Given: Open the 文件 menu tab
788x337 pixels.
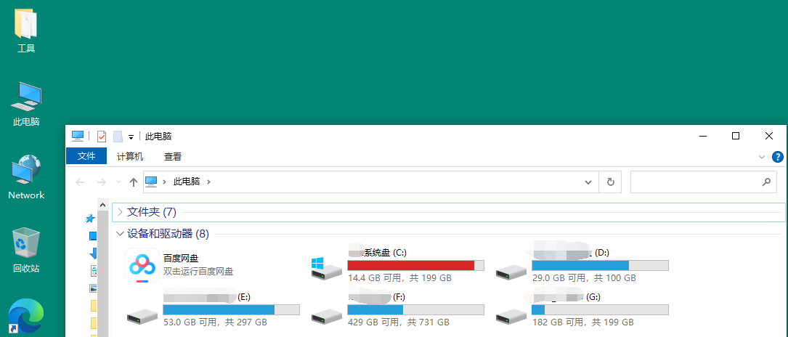Looking at the screenshot, I should (x=86, y=156).
